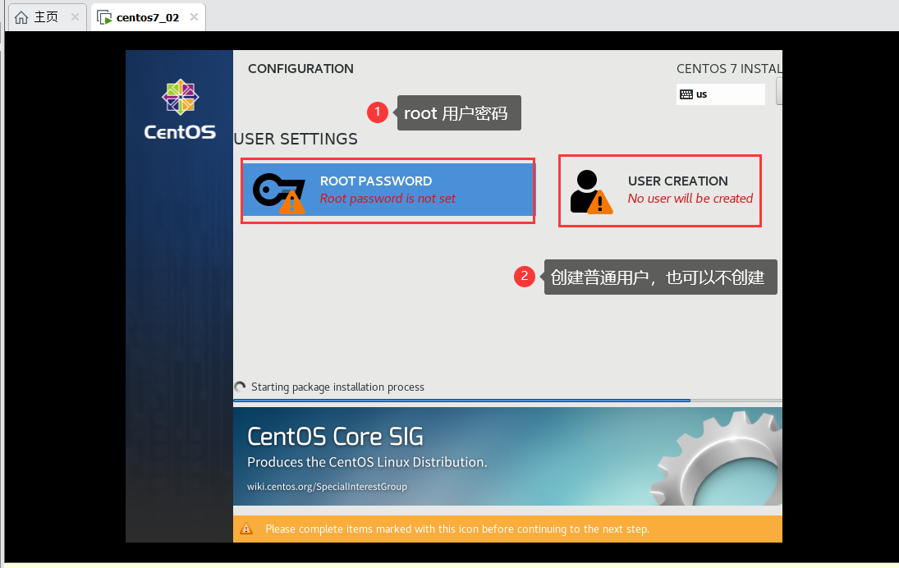
Task: Click the USER SETTINGS heading
Action: click(296, 140)
